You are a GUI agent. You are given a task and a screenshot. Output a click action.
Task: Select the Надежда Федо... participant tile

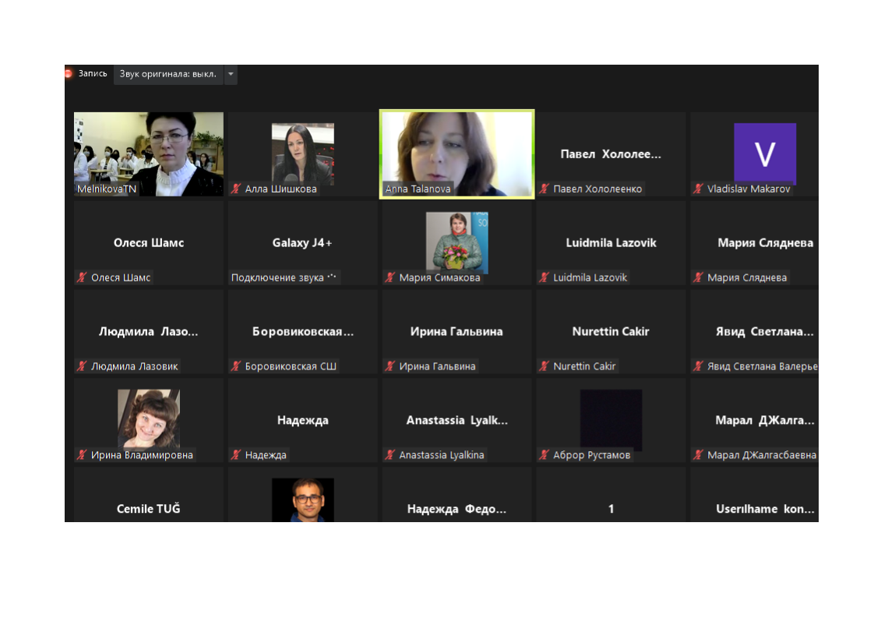pyautogui.click(x=456, y=495)
